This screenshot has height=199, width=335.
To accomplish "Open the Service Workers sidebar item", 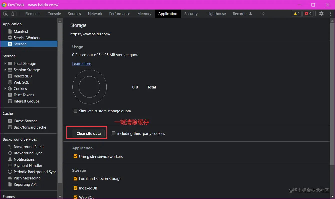I will click(x=29, y=38).
